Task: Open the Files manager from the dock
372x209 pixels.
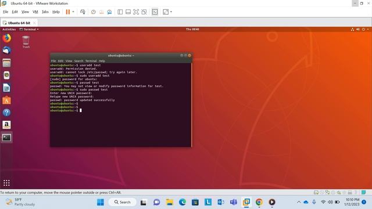Action: 6,63
